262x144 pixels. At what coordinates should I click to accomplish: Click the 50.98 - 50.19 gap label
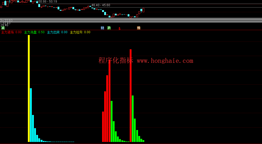[47, 2]
